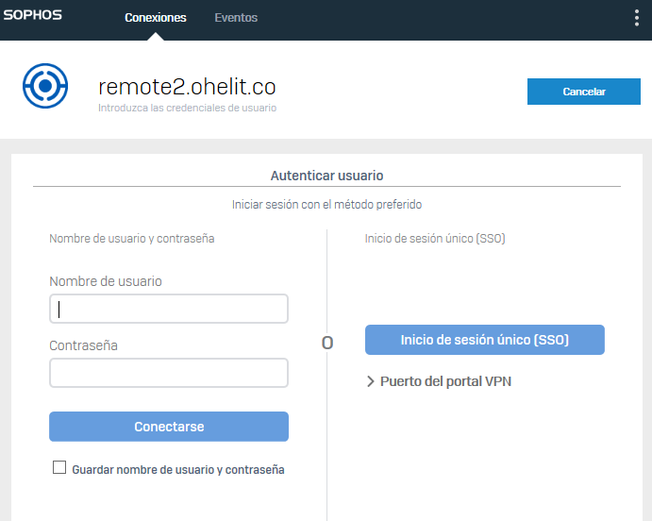Expand Puerto del portal VPN chevron
Screen dimensions: 652x521
point(371,382)
